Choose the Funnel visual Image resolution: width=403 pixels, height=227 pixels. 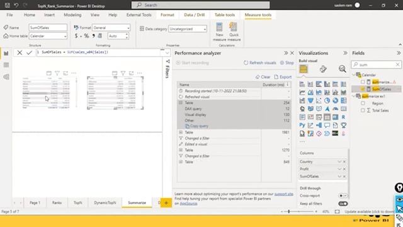310,101
